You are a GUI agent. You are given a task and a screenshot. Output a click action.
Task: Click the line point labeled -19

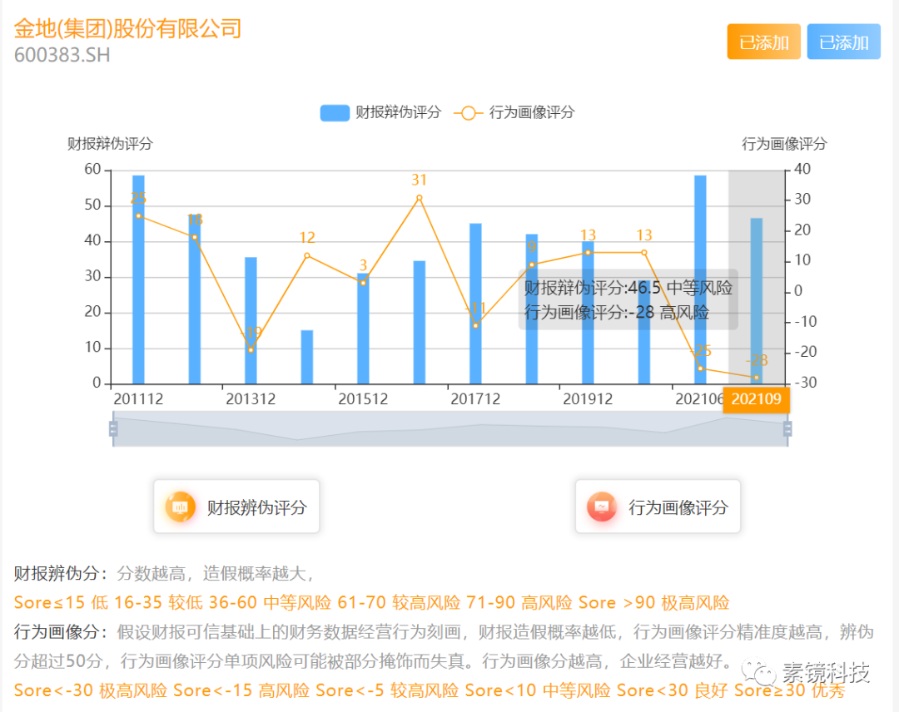(251, 349)
